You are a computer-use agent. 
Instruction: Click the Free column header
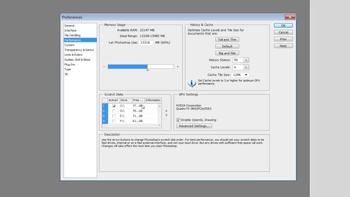[138, 100]
